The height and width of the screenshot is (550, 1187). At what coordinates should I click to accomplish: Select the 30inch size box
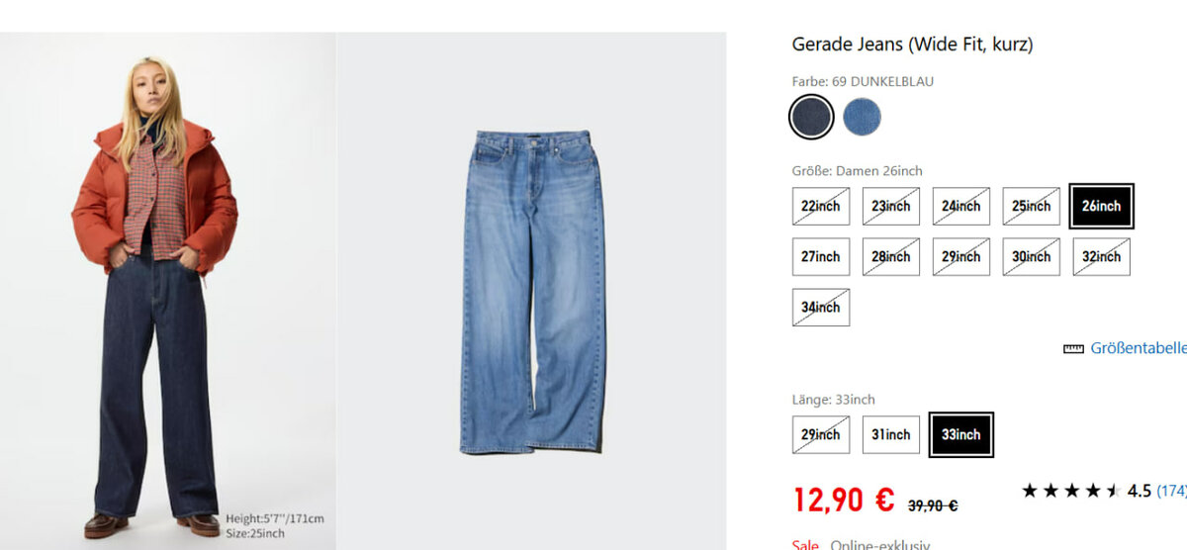click(1032, 256)
